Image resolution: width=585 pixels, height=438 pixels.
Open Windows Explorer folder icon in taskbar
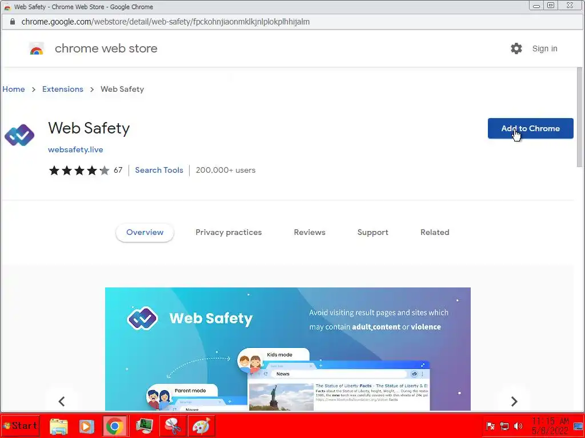pos(59,425)
